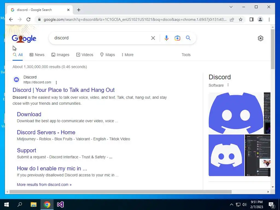Viewport: 280px width, 210px height.
Task: Open the Discord app screenshot thumbnail
Action: (258, 155)
